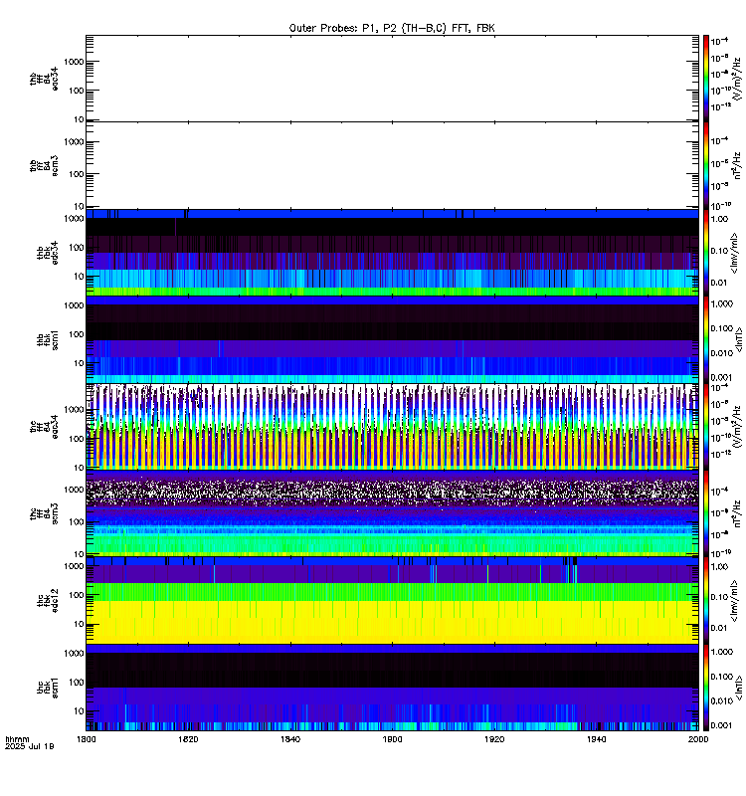
Task: Select the 2000 time axis label
Action: tap(698, 739)
